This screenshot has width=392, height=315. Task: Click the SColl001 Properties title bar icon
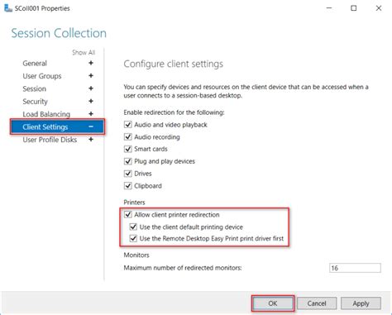tap(8, 8)
